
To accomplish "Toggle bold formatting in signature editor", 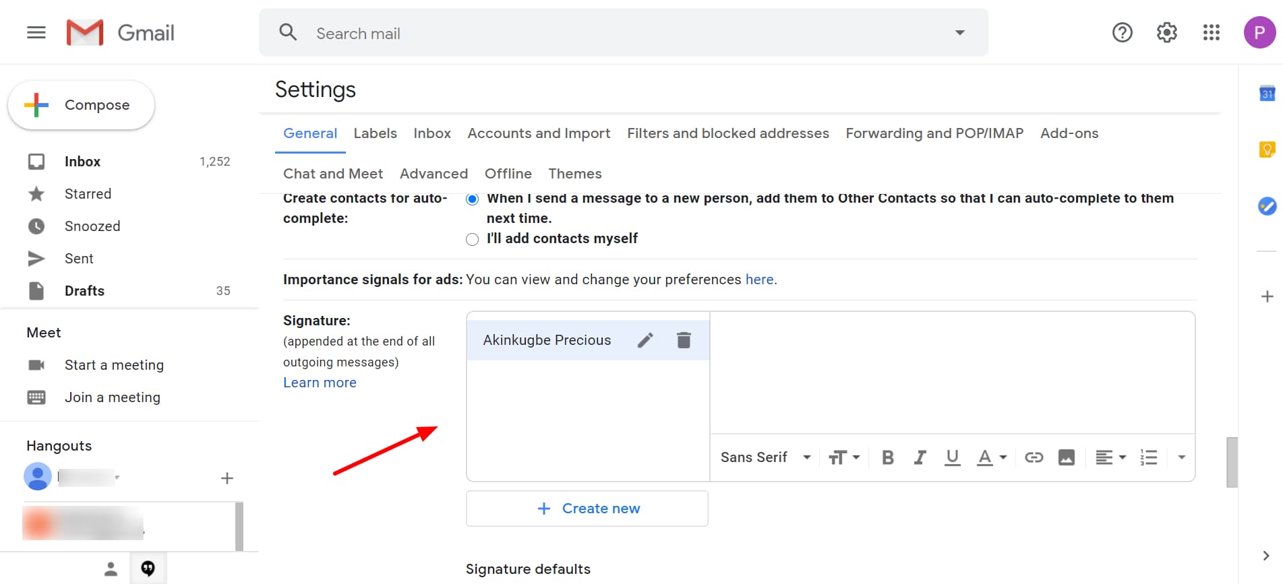I will [x=888, y=458].
